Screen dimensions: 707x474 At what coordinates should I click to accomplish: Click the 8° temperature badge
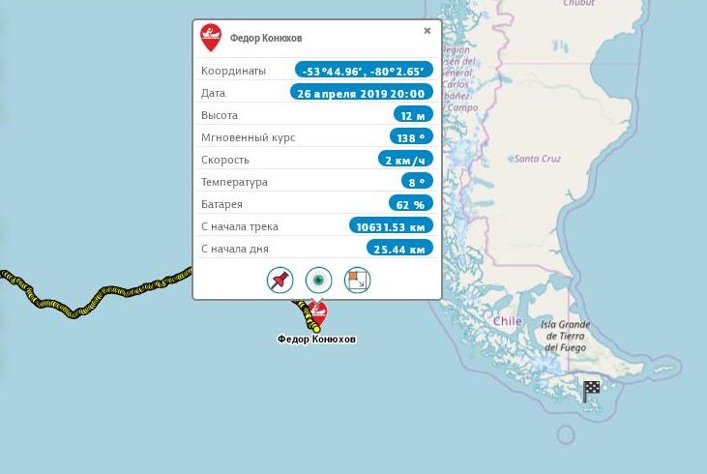click(417, 181)
